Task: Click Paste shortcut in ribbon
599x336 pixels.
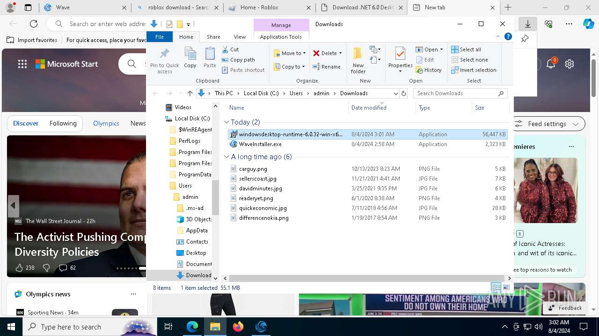Action: (243, 70)
